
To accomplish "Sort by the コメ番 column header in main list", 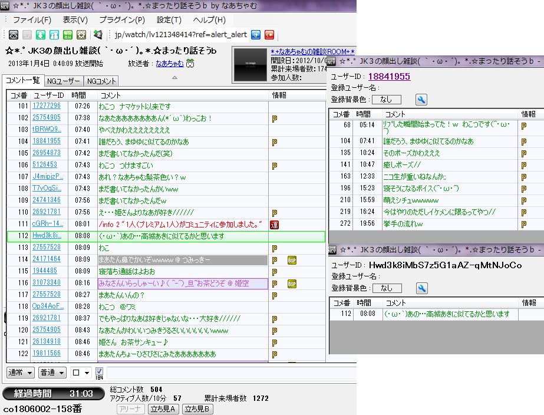I will (x=19, y=95).
